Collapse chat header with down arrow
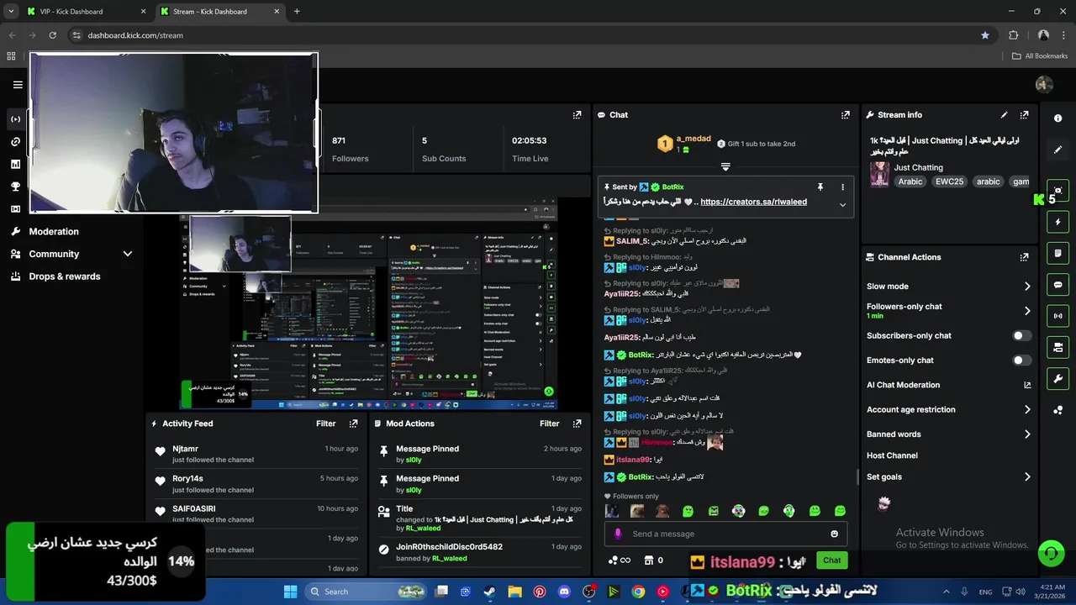The width and height of the screenshot is (1076, 605). [x=725, y=166]
